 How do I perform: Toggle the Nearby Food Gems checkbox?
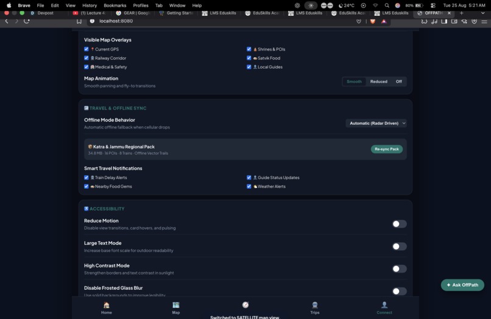click(x=86, y=186)
